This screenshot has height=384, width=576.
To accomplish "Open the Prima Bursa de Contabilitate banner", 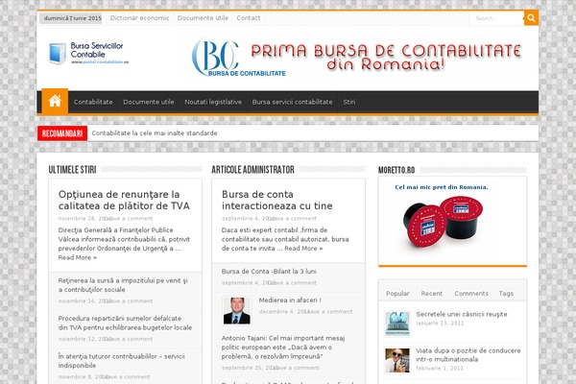I will tap(356, 57).
